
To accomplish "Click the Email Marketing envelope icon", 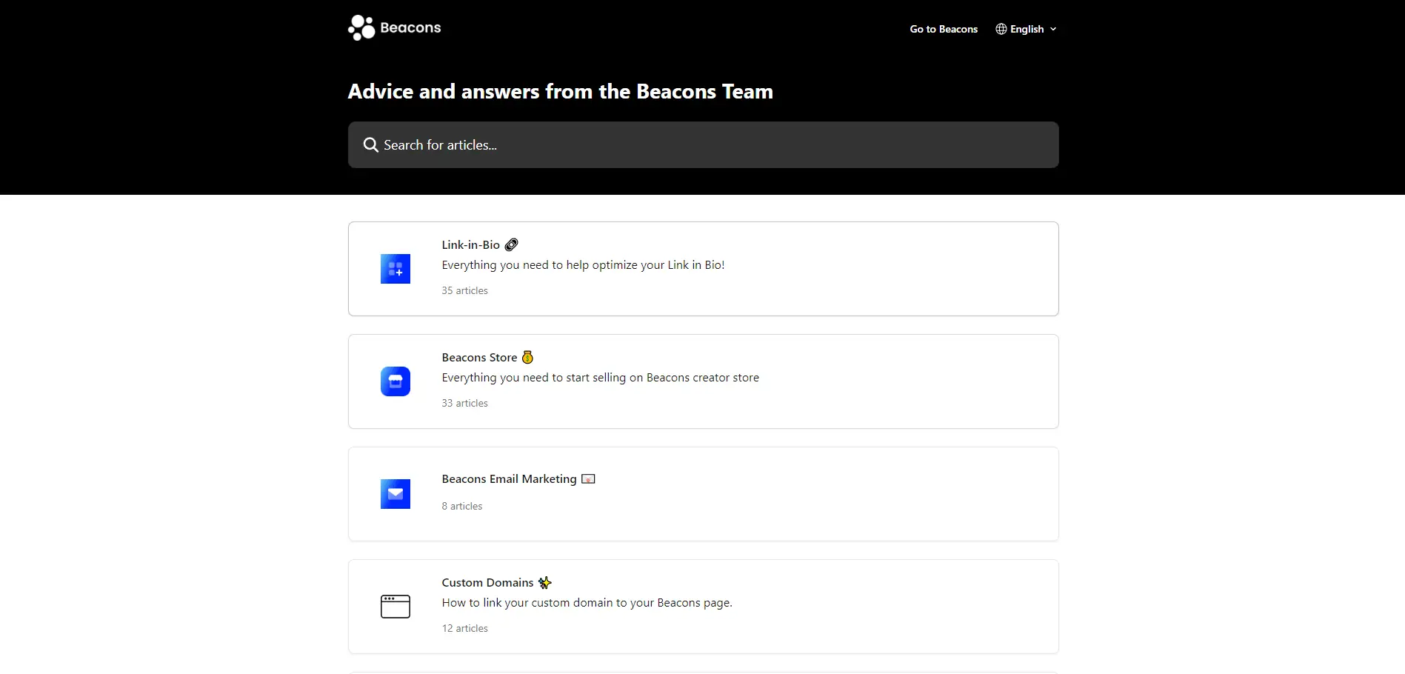I will pos(396,494).
